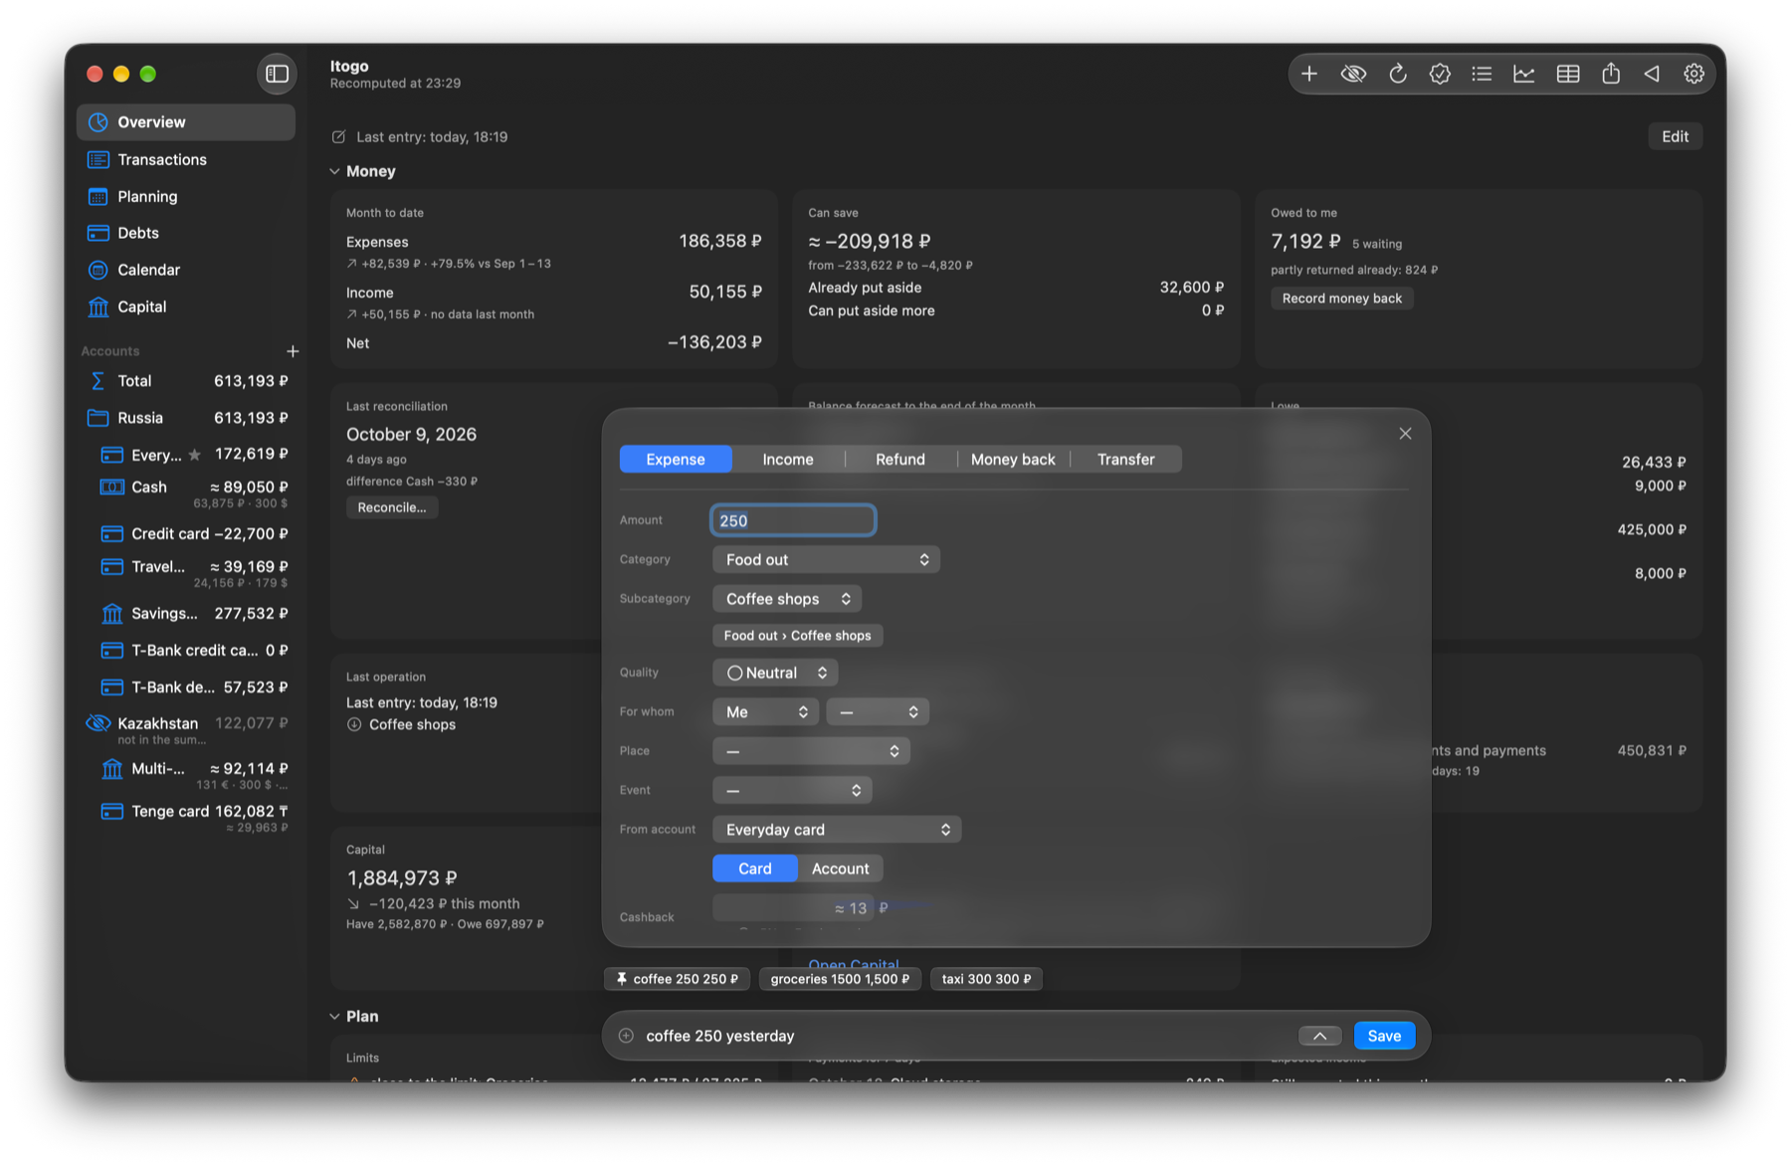This screenshot has height=1167, width=1791.
Task: Open the checkmark seal toolbar icon
Action: (1440, 74)
